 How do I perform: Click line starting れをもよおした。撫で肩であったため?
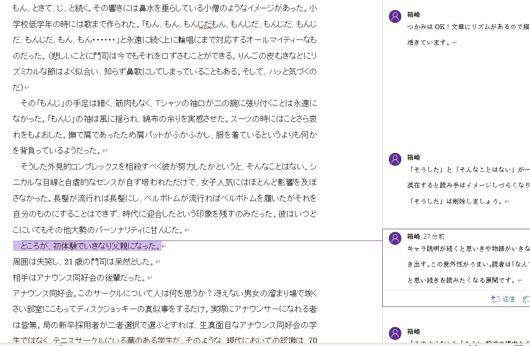pyautogui.click(x=165, y=135)
